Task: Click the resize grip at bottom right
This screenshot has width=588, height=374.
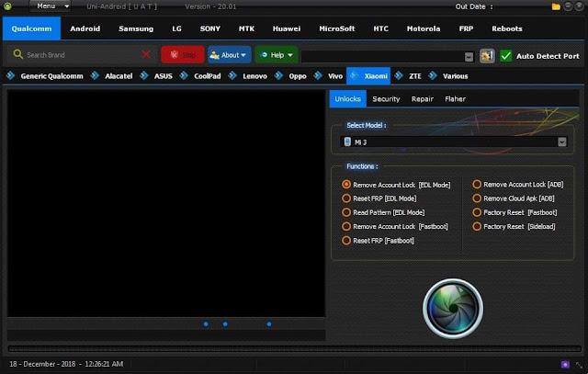Action: coord(580,365)
